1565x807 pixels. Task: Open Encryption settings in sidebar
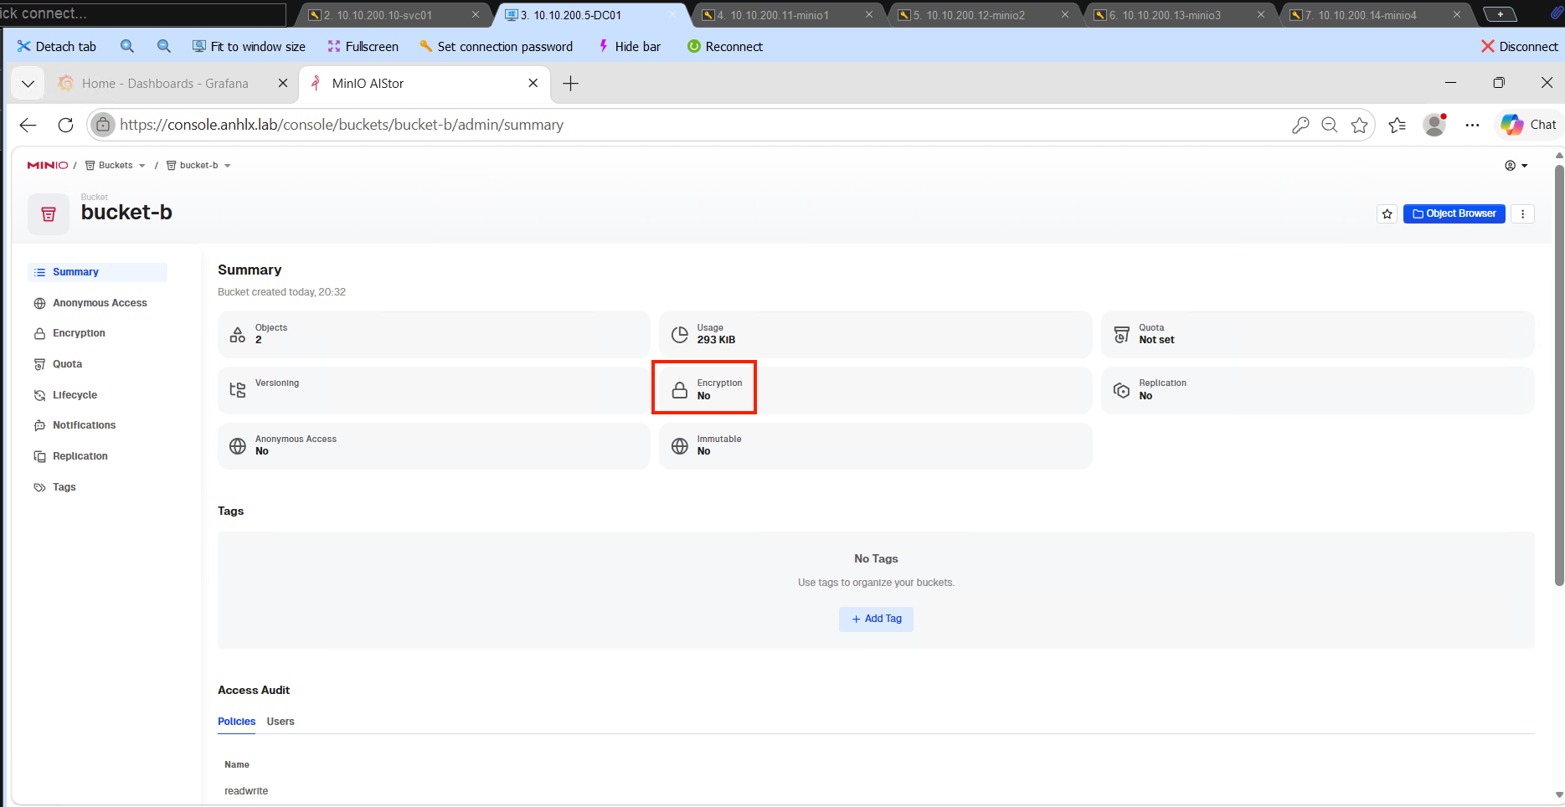coord(69,333)
